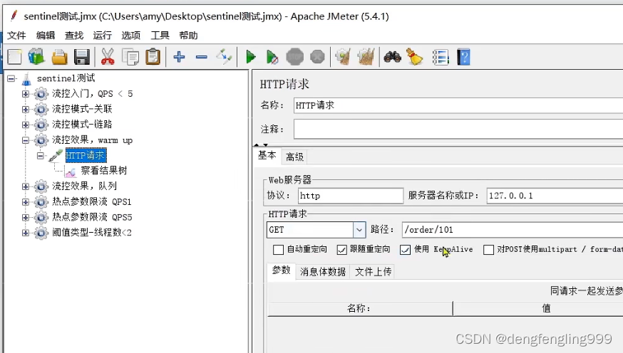This screenshot has width=623, height=353.
Task: Click the Toggle enable/disable icon
Action: [224, 57]
